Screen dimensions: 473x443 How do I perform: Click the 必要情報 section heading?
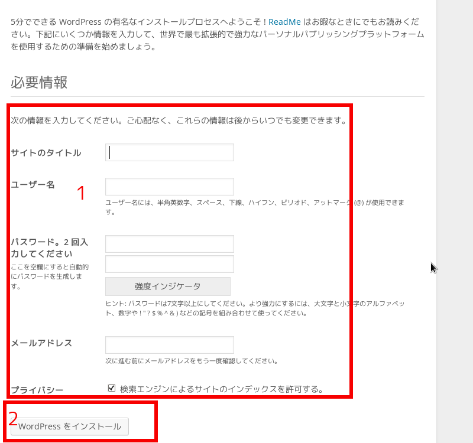click(x=39, y=82)
